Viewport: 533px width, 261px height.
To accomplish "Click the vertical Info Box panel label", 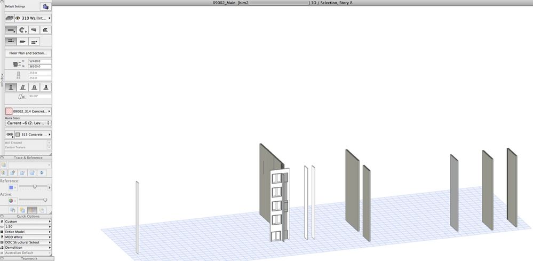I will [2, 80].
